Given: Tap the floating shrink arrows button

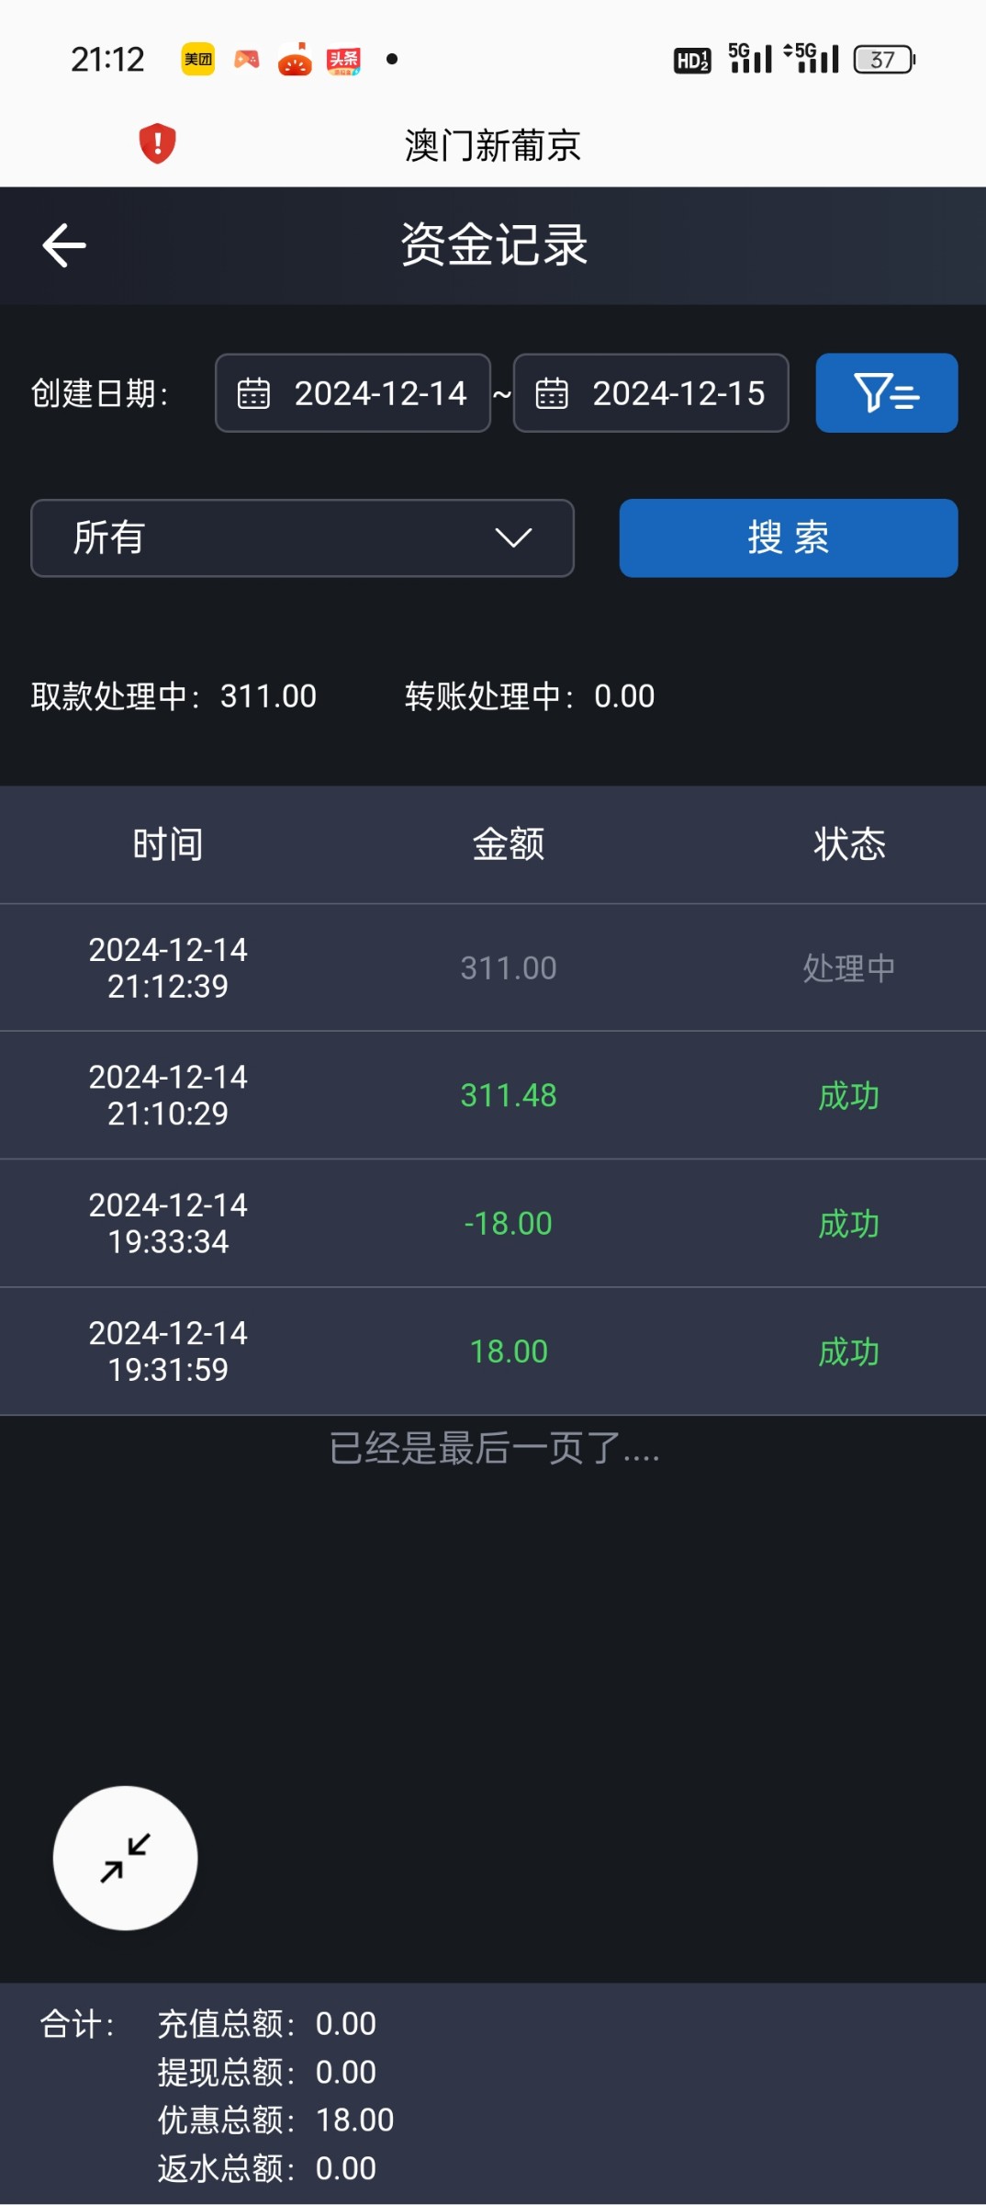Looking at the screenshot, I should pos(125,1858).
